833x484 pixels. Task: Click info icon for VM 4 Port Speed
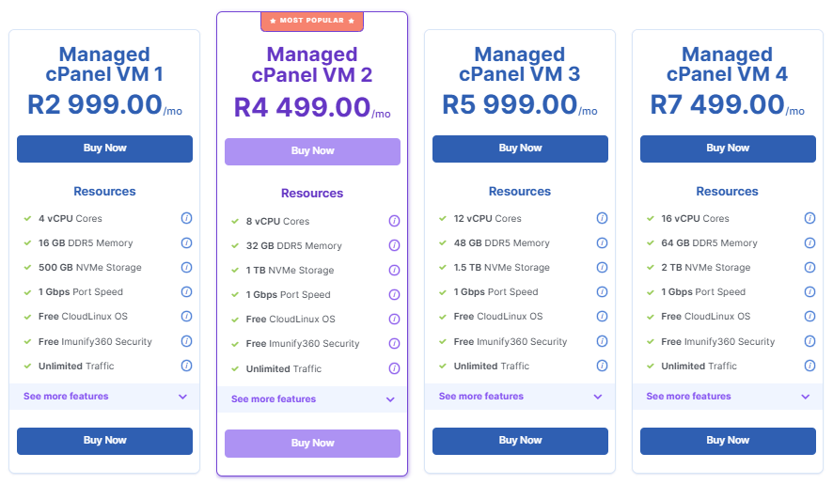(809, 292)
